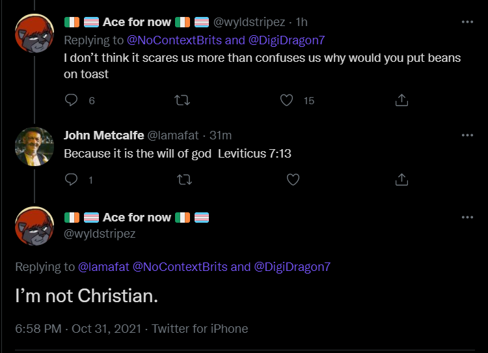Retweet the beans on toast tweet

(182, 100)
